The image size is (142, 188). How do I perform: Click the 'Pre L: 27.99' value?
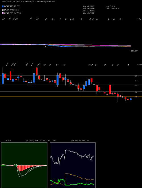pos(89,11)
